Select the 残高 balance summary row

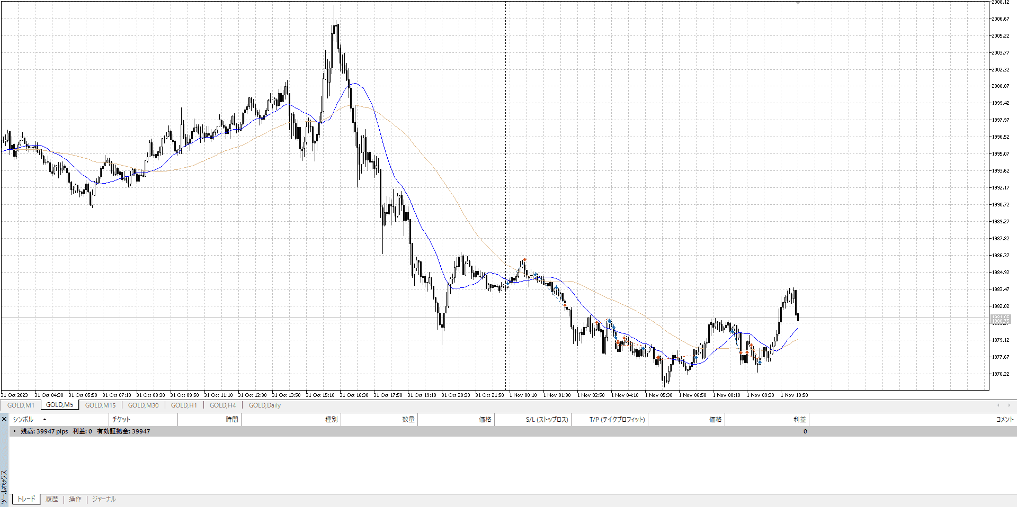[x=85, y=431]
